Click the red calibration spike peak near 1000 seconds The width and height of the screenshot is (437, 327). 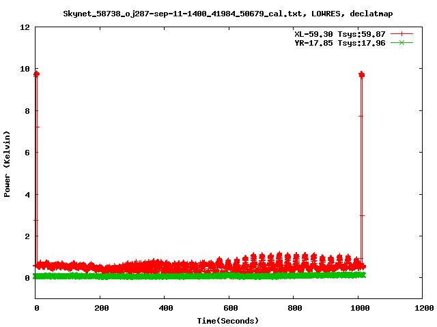tap(361, 74)
